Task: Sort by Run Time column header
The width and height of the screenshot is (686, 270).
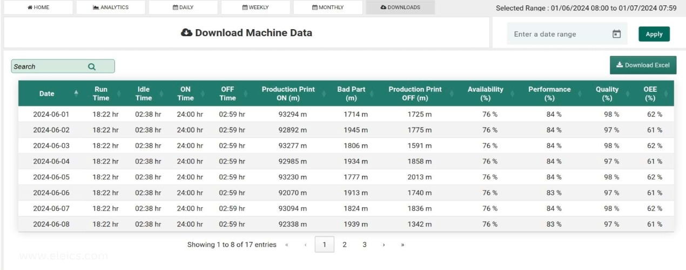Action: (x=101, y=93)
